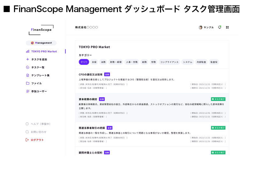The height and width of the screenshot is (169, 255).
Task: Open the 関連当事者取引の把握 task title
Action: 92,128
